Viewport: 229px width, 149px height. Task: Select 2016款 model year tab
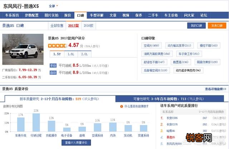[x=88, y=26]
